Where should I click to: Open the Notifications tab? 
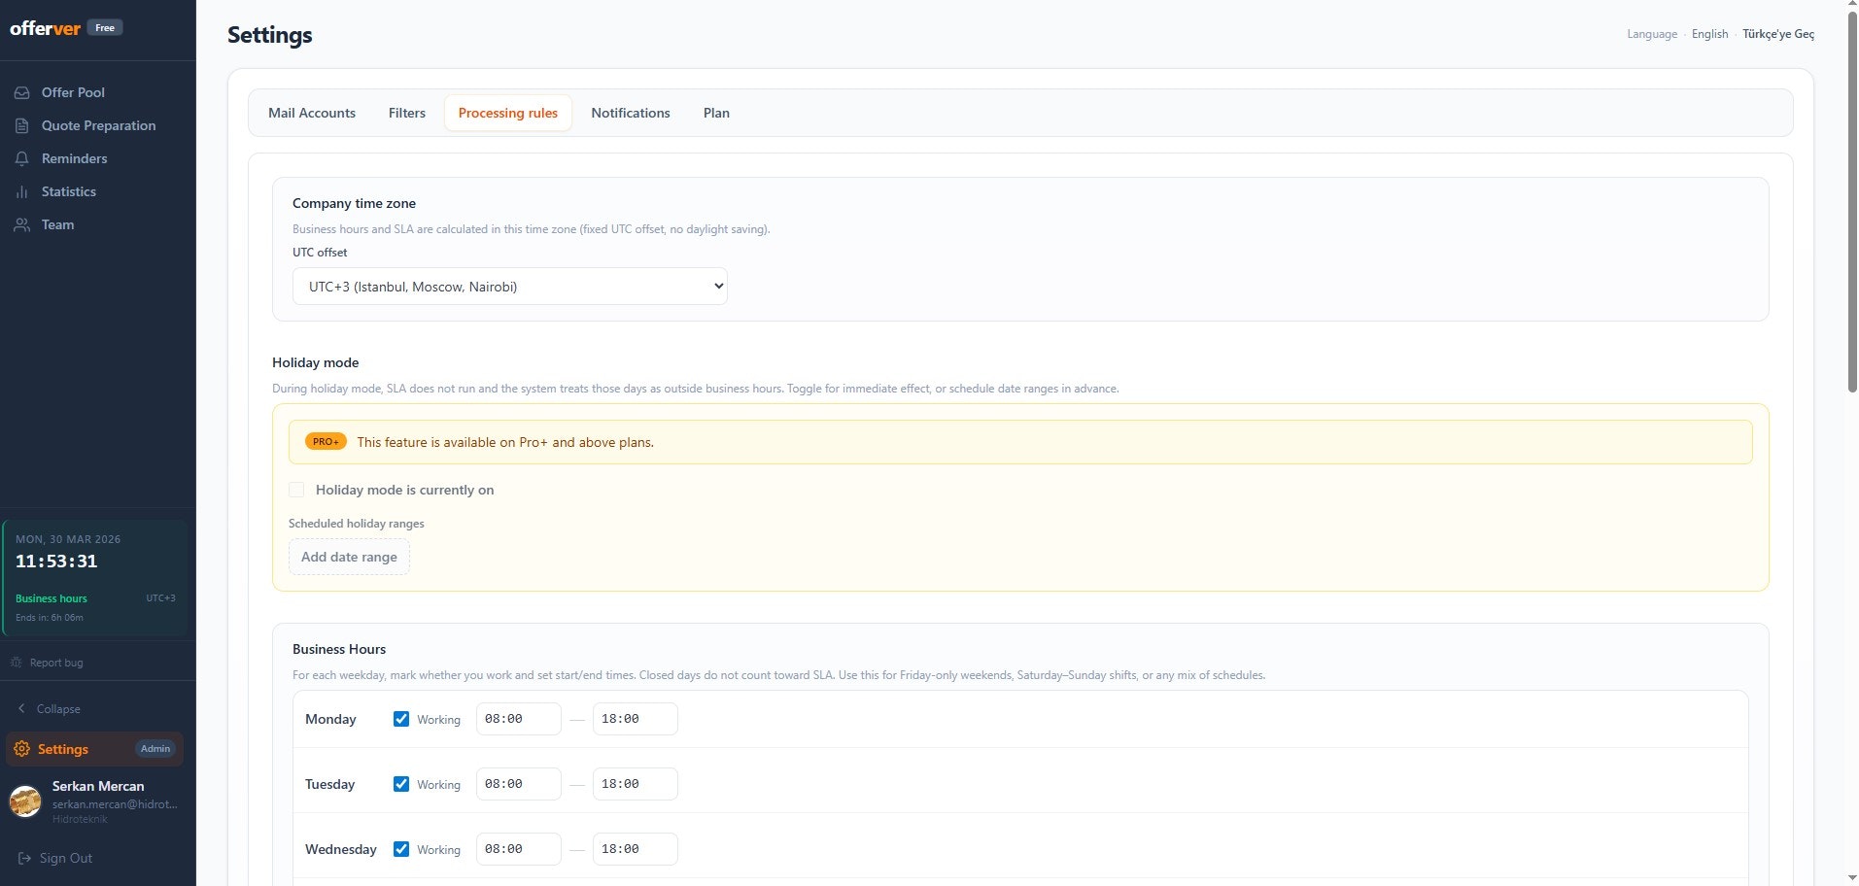[631, 113]
